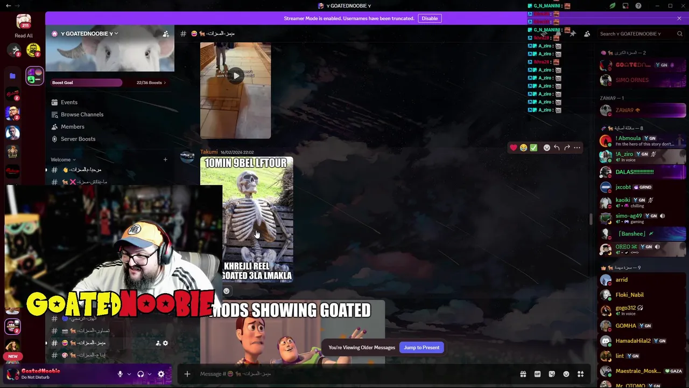
Task: Toggle the member list visibility icon
Action: pos(587,33)
